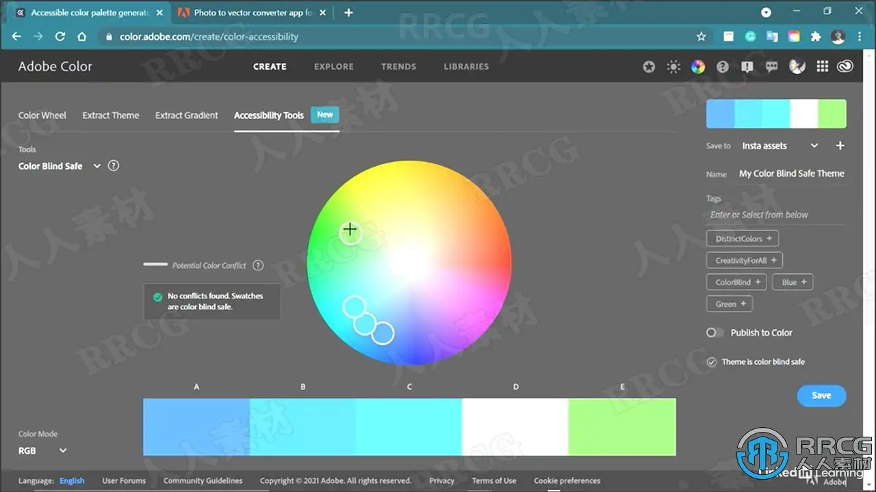876x492 pixels.
Task: Select the Accessibility Tools tab
Action: (269, 115)
